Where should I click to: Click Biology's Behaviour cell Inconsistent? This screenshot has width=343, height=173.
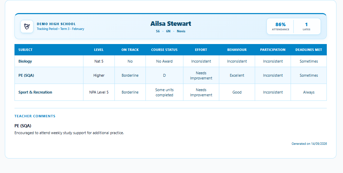[237, 61]
